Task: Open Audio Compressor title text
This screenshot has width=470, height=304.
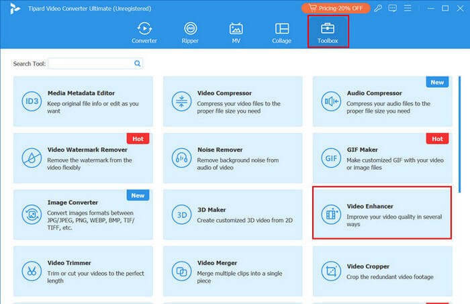Action: (375, 93)
